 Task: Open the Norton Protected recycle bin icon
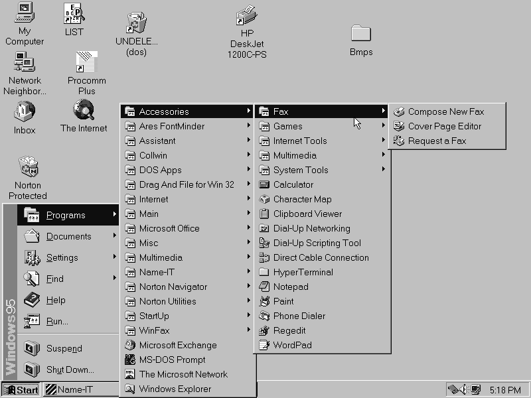pos(28,167)
